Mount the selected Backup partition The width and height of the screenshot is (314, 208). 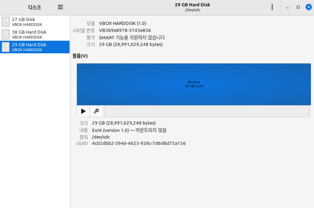[x=83, y=111]
